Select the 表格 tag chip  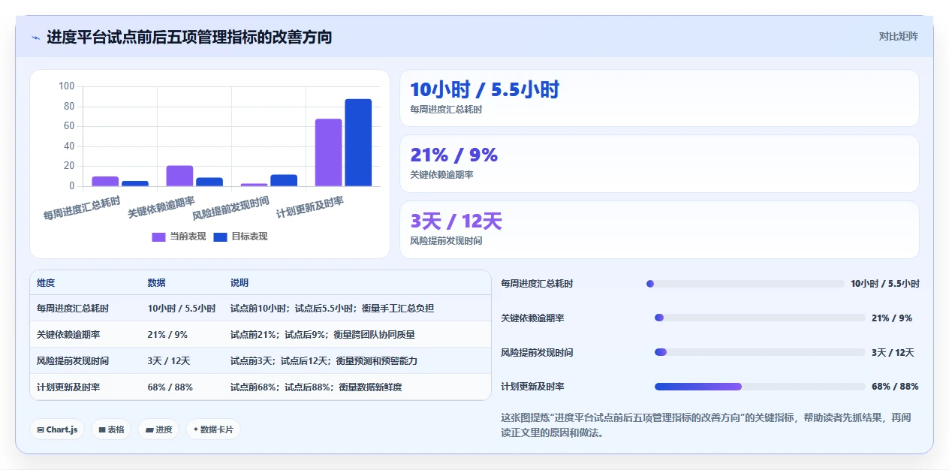coord(111,429)
